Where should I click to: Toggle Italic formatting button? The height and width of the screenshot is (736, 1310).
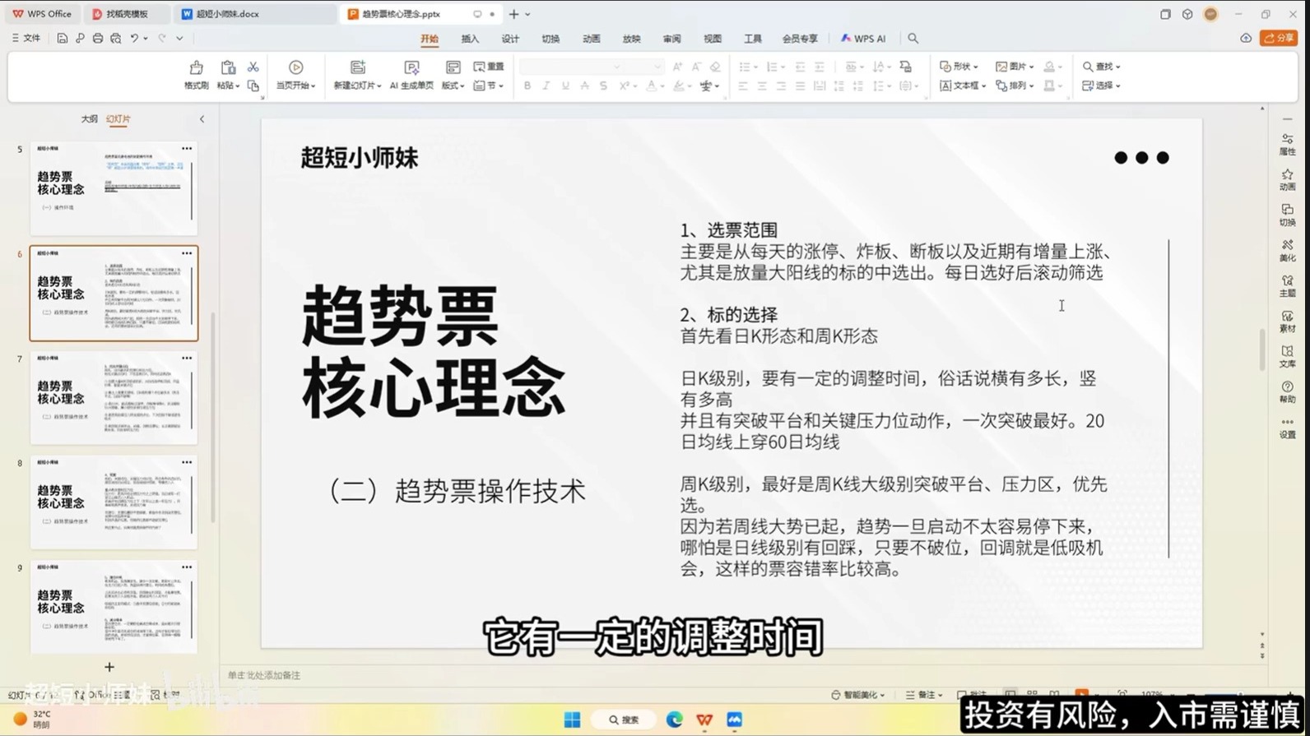546,86
